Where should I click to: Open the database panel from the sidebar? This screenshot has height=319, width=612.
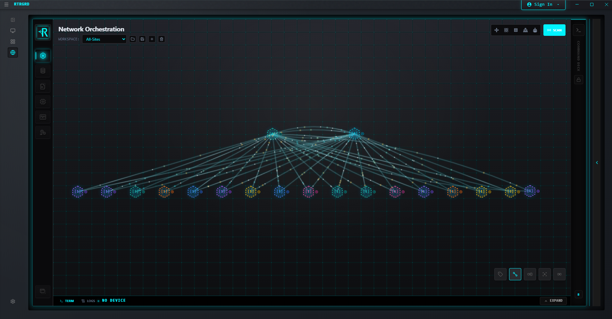point(43,70)
